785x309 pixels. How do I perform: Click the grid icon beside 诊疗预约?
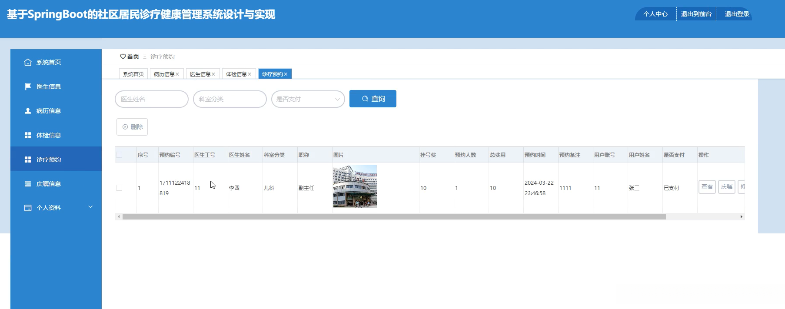pos(28,159)
